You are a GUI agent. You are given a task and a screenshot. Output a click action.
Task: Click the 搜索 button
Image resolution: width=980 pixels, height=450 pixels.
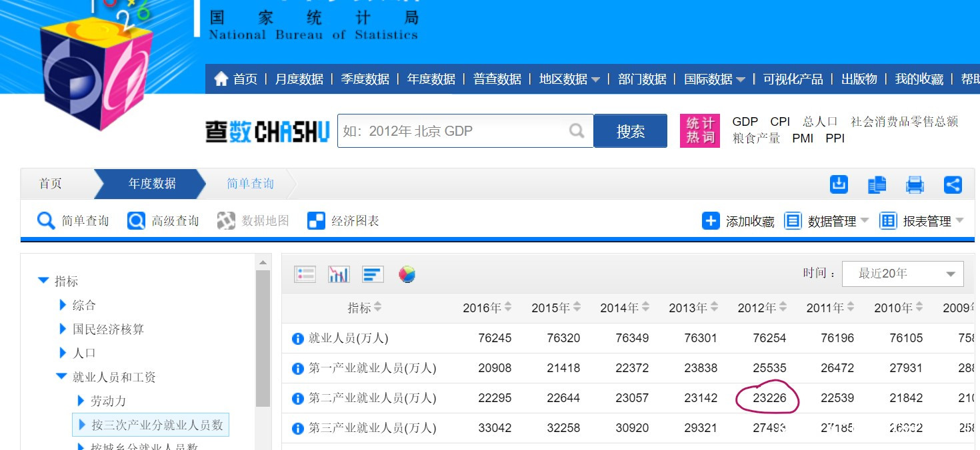click(630, 131)
